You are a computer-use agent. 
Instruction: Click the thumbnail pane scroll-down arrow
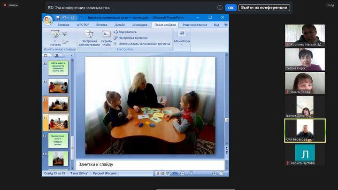pyautogui.click(x=72, y=168)
